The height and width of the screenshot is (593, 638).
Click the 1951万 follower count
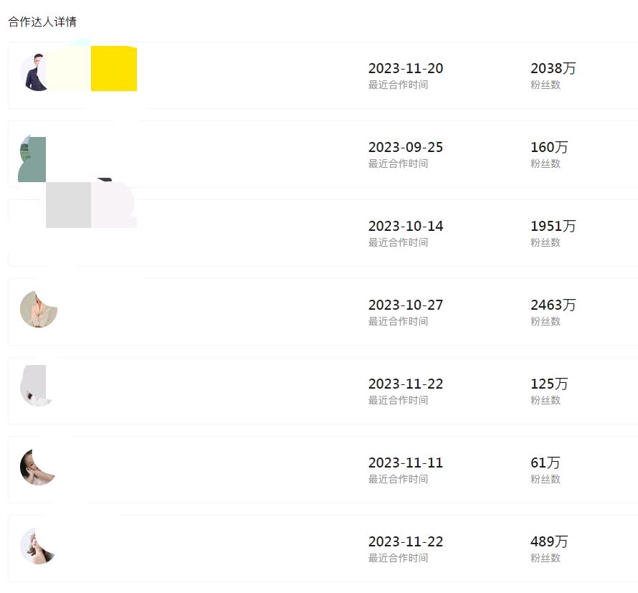(x=553, y=227)
